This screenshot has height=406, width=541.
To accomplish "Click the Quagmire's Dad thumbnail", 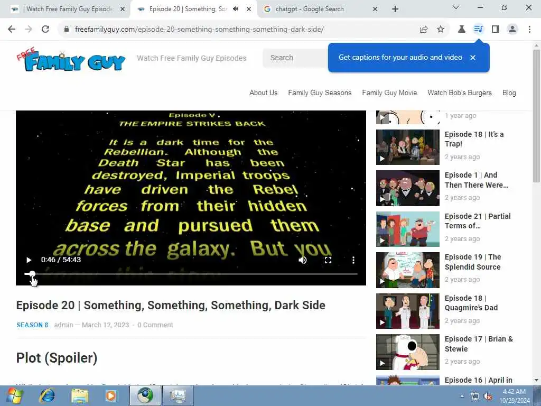I will (408, 311).
